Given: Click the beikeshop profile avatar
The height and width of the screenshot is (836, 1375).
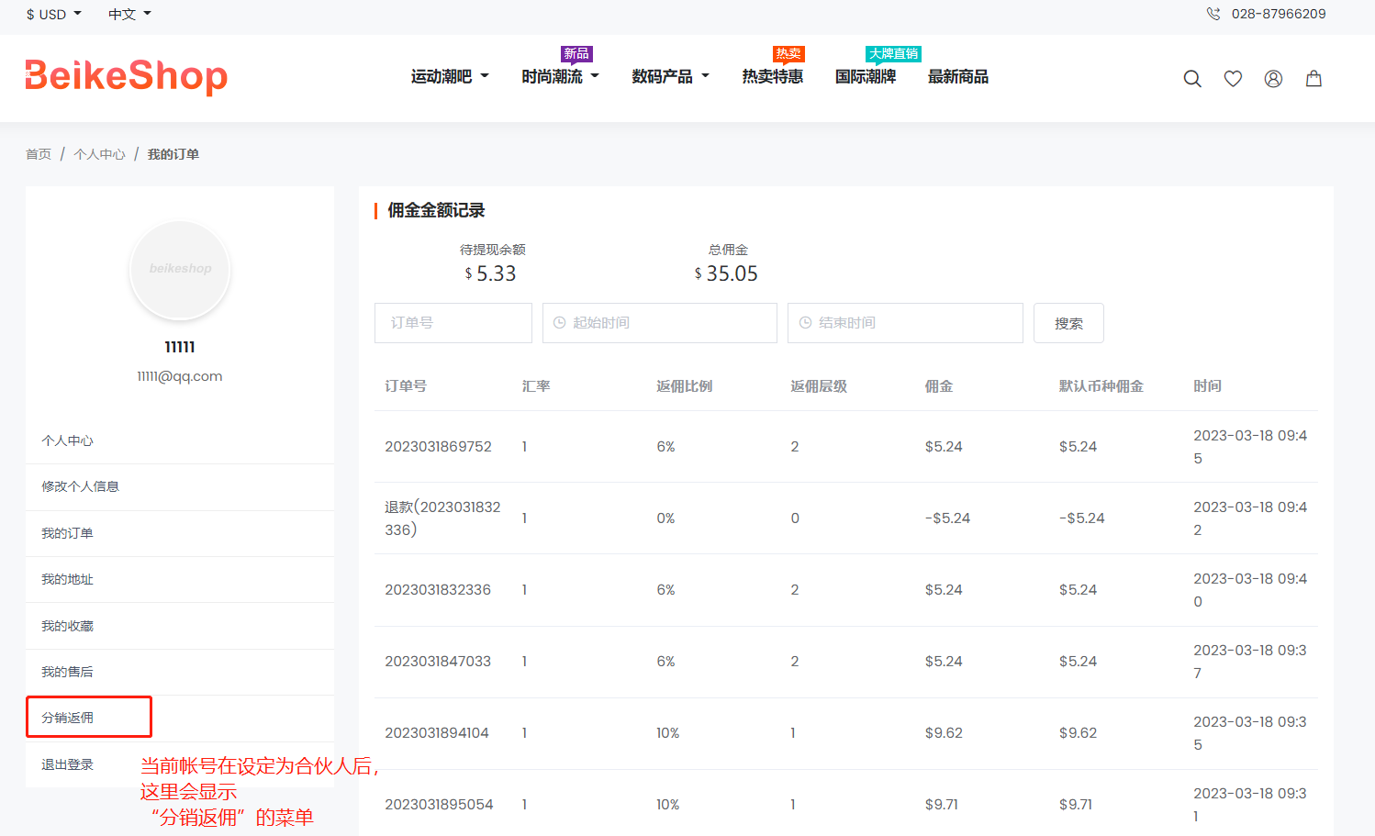Looking at the screenshot, I should 180,270.
